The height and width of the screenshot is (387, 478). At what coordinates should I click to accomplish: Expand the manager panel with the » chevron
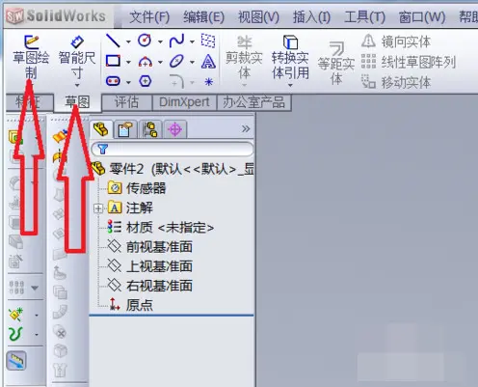click(246, 129)
